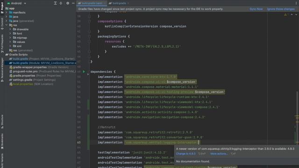Image resolution: width=299 pixels, height=168 pixels.
Task: Click the kotlinCompilerExtensionVersion line
Action: [145, 26]
